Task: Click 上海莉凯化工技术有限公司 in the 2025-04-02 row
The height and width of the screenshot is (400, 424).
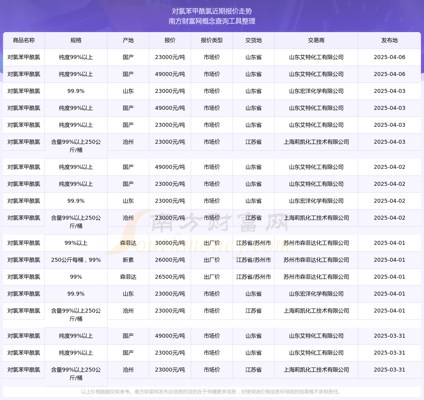Action: click(x=316, y=218)
